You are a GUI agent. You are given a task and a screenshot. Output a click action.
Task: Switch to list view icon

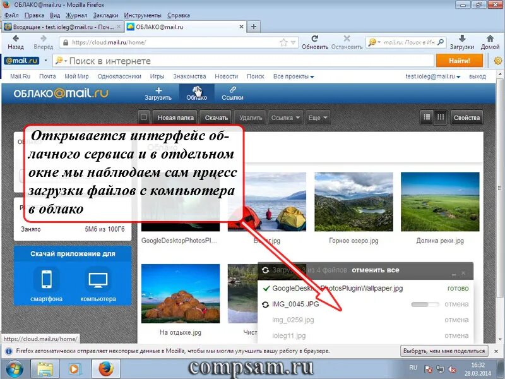pos(427,117)
